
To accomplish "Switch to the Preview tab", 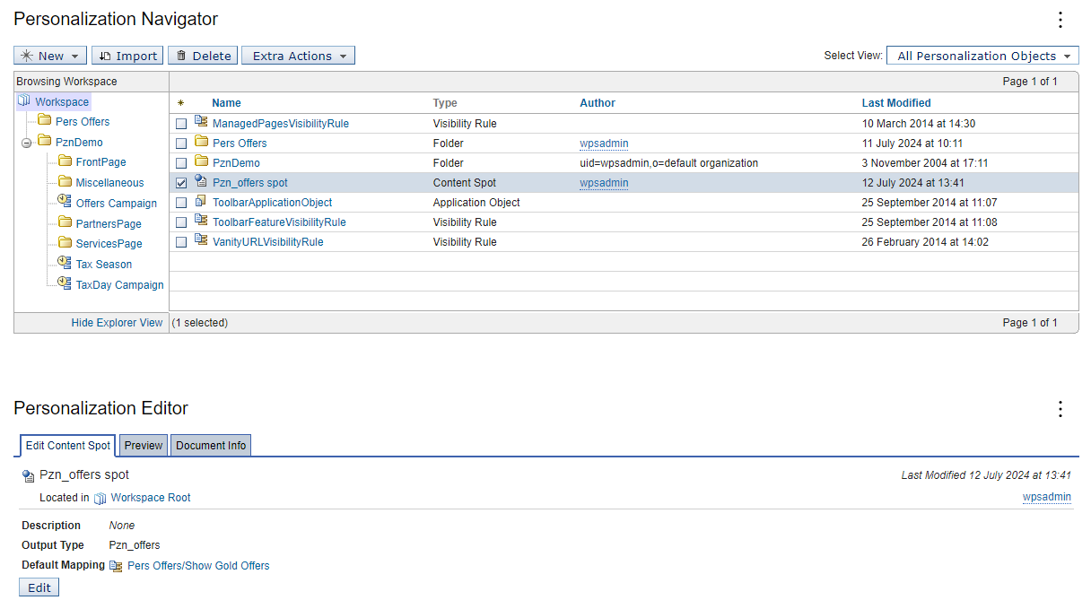I will tap(144, 445).
